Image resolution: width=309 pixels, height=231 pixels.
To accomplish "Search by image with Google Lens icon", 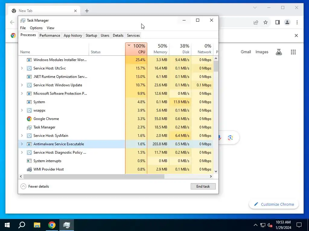I will [x=230, y=138].
